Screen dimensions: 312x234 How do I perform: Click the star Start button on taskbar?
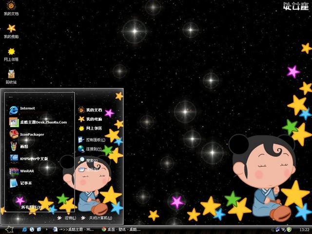pos(9,230)
